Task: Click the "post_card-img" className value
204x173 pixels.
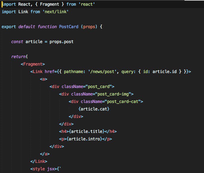Action: [113, 94]
